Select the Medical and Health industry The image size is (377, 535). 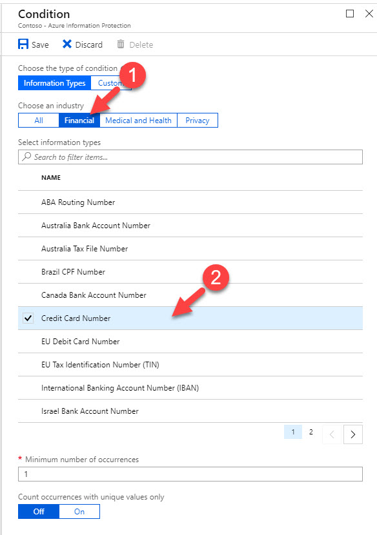click(138, 120)
